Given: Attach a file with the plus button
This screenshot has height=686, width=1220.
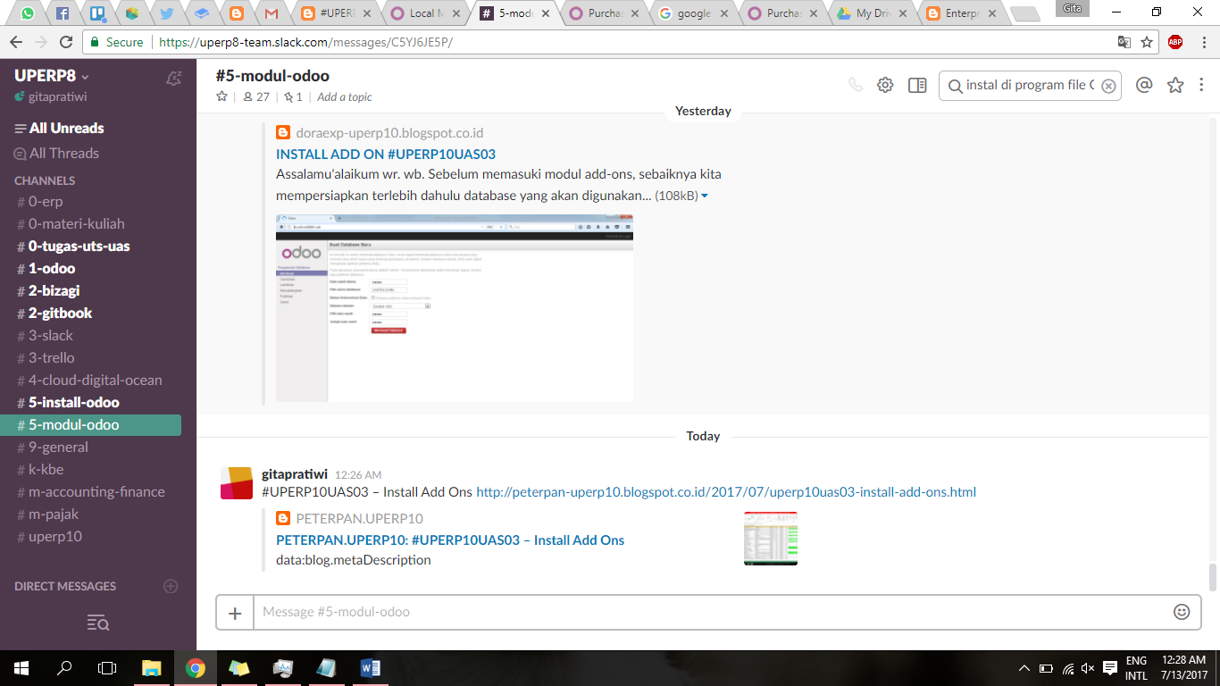Looking at the screenshot, I should tap(235, 613).
